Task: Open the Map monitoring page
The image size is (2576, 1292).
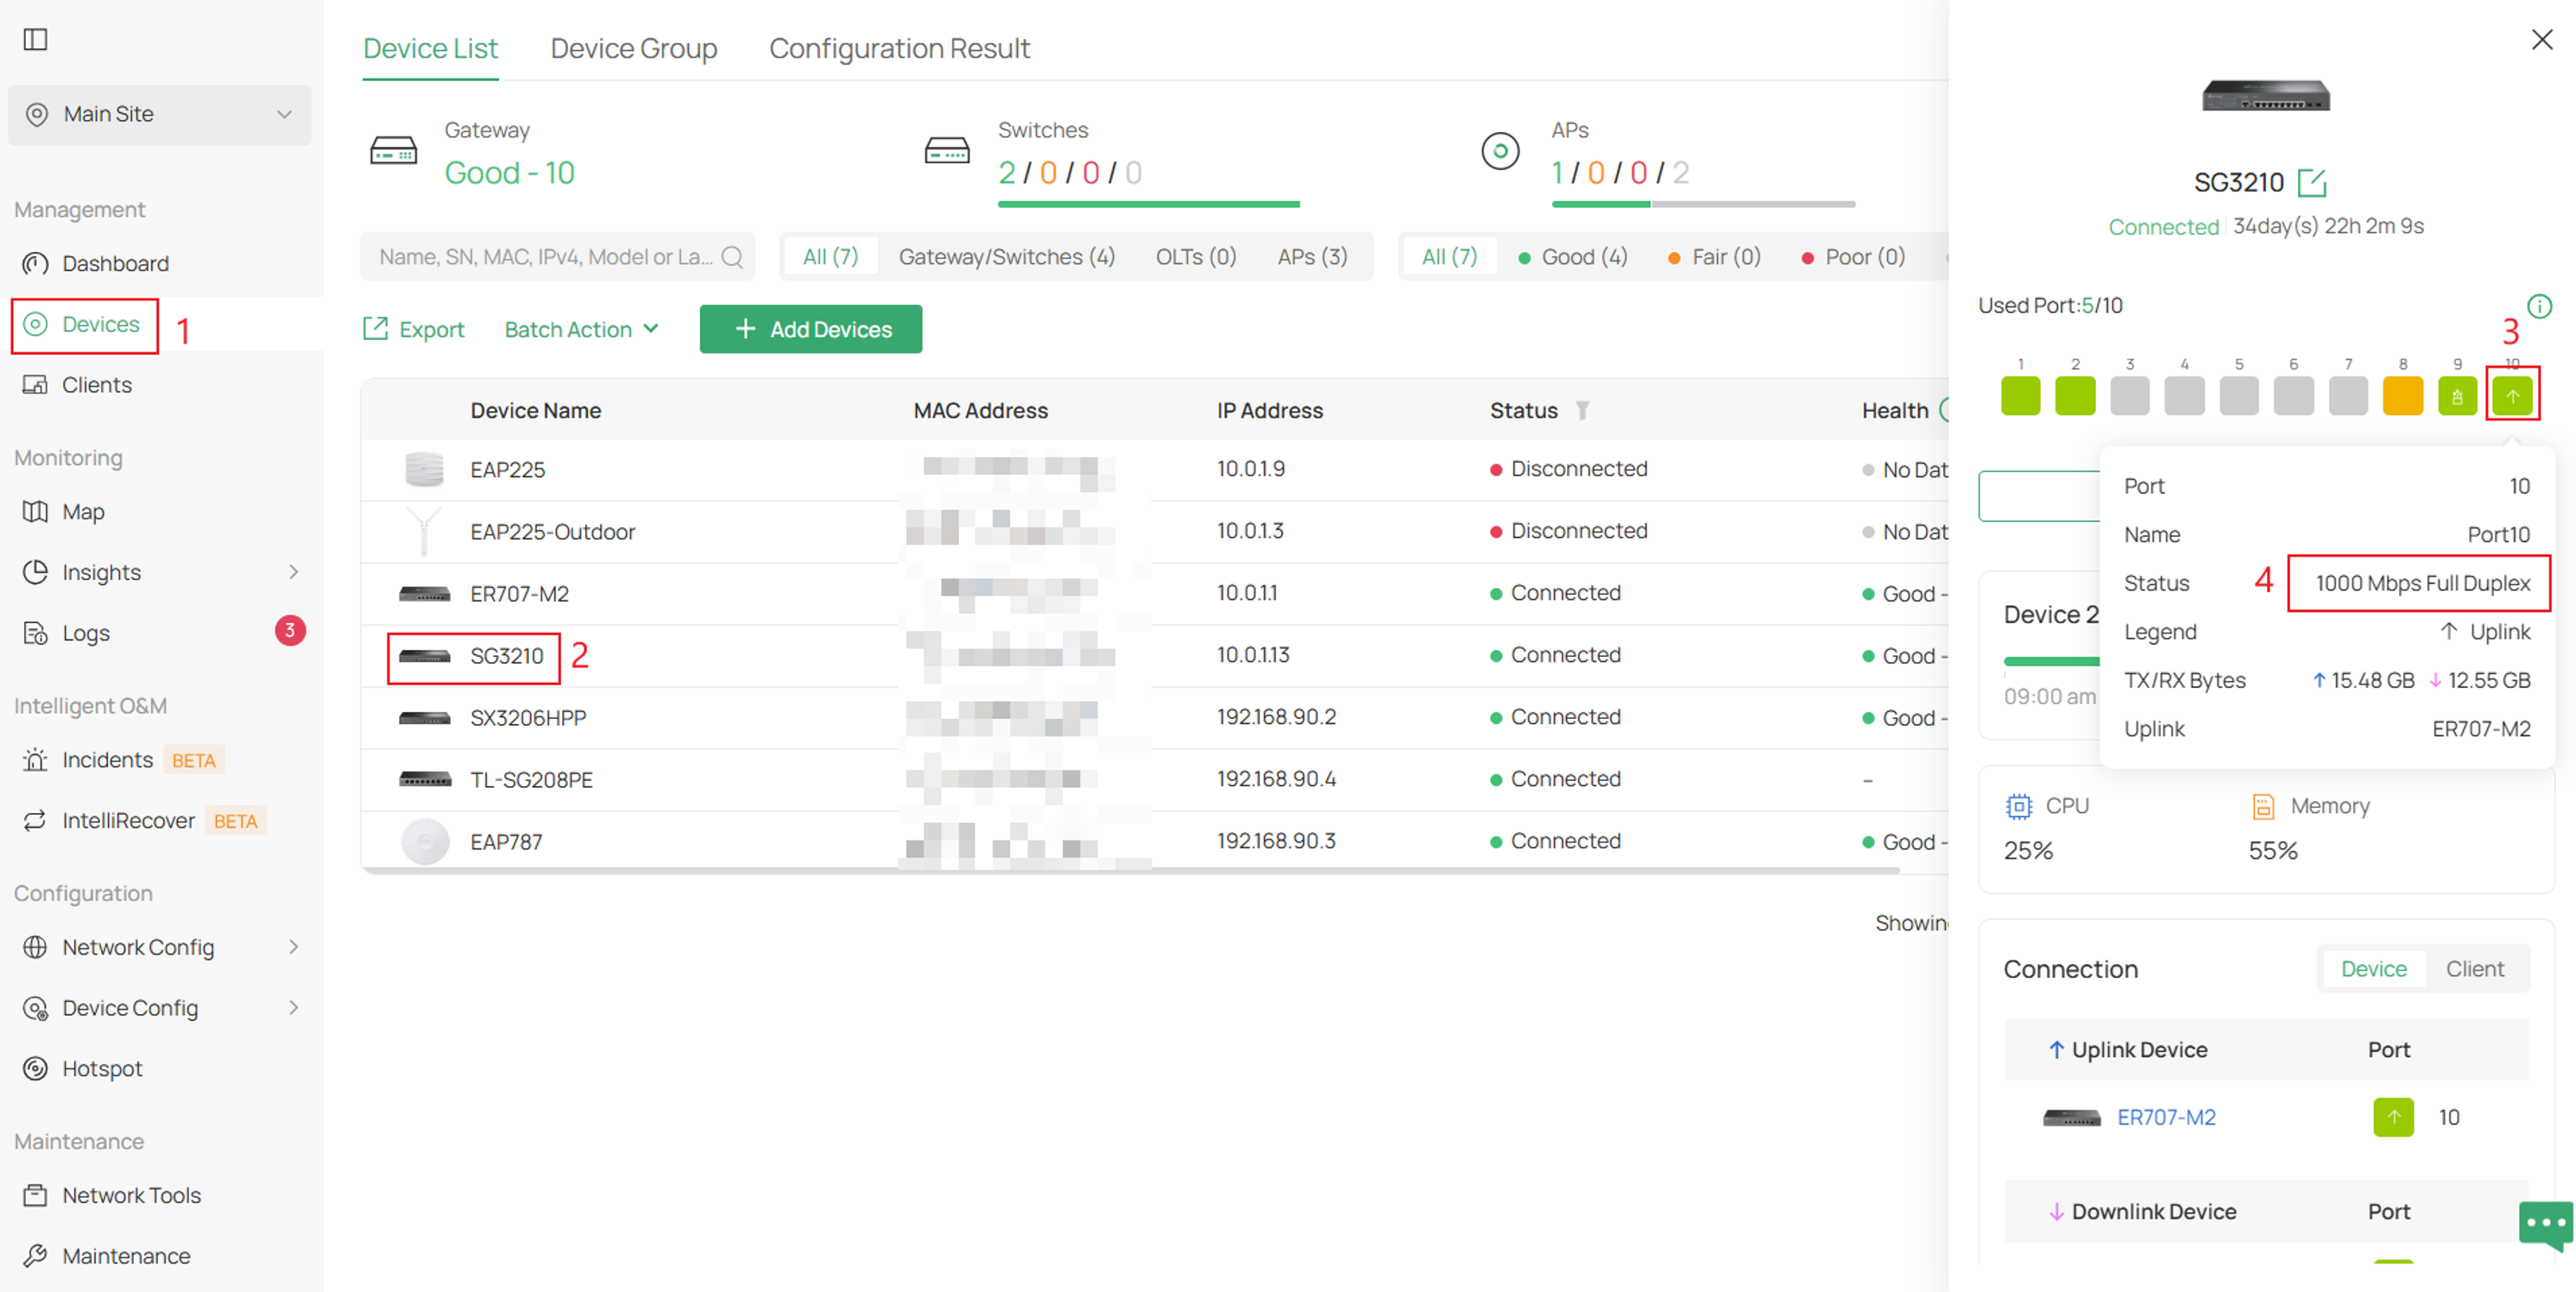Action: point(64,512)
